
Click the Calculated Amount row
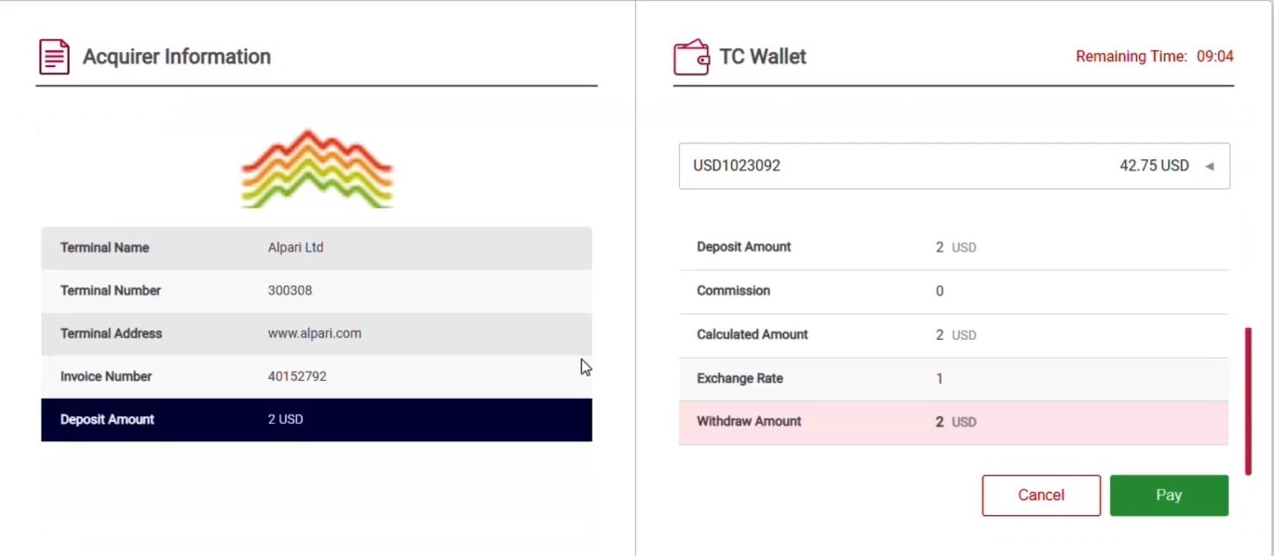point(954,335)
